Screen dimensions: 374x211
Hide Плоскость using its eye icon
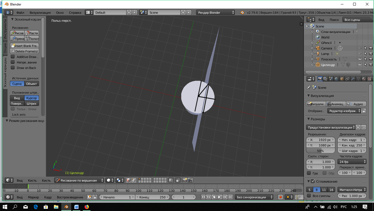pos(360,59)
